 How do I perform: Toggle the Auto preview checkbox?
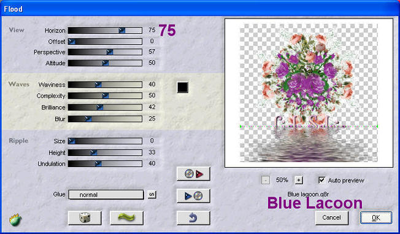click(321, 180)
